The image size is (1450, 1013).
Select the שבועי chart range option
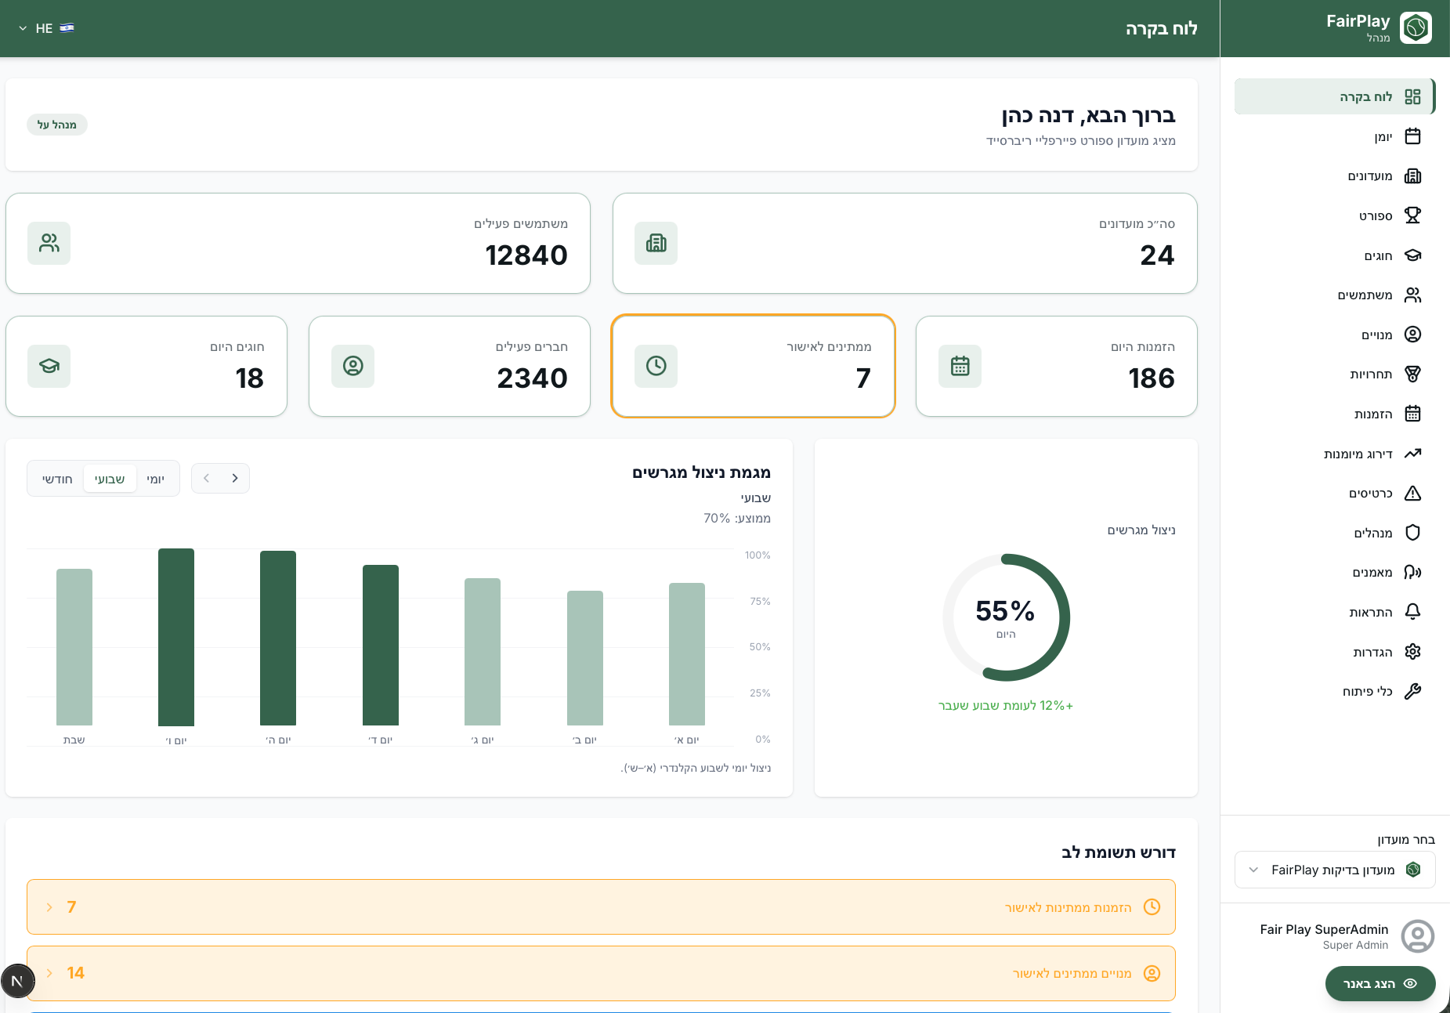tap(110, 479)
